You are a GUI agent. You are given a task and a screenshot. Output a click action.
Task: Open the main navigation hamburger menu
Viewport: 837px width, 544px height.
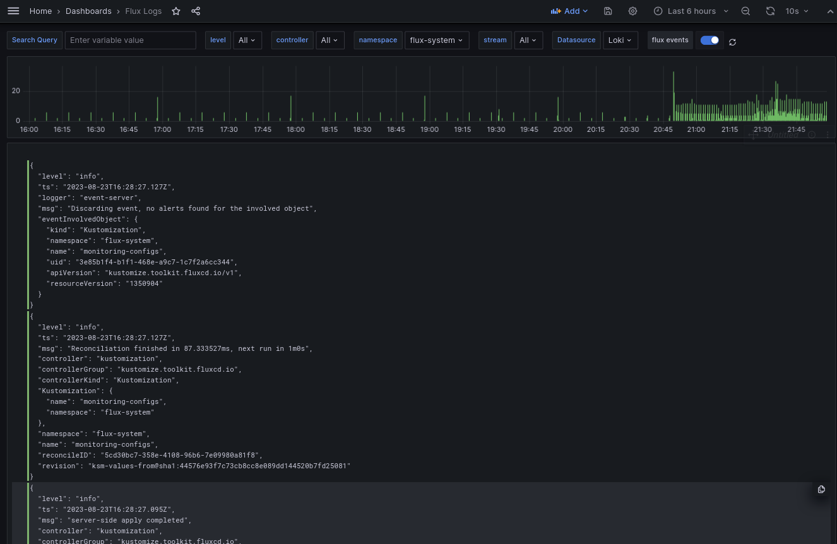pos(13,11)
